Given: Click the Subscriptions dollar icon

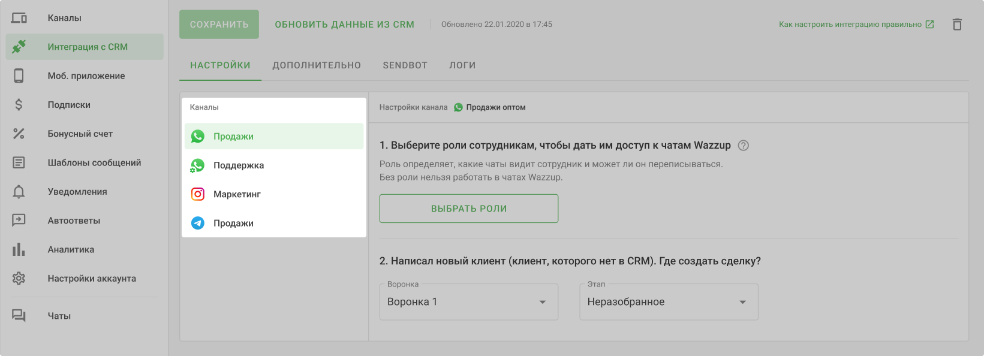Looking at the screenshot, I should pos(19,105).
